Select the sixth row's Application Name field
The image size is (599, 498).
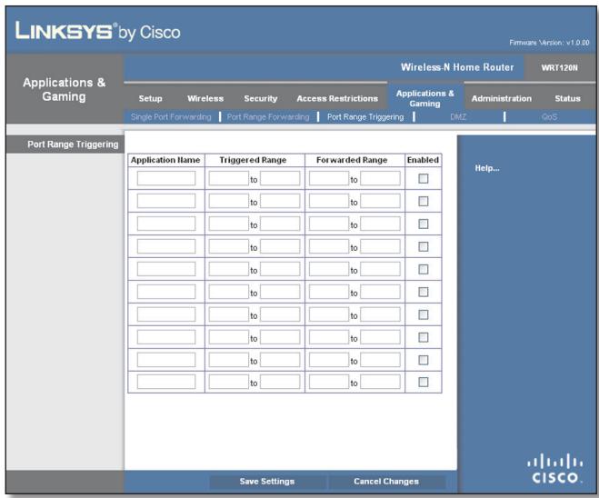pyautogui.click(x=166, y=292)
